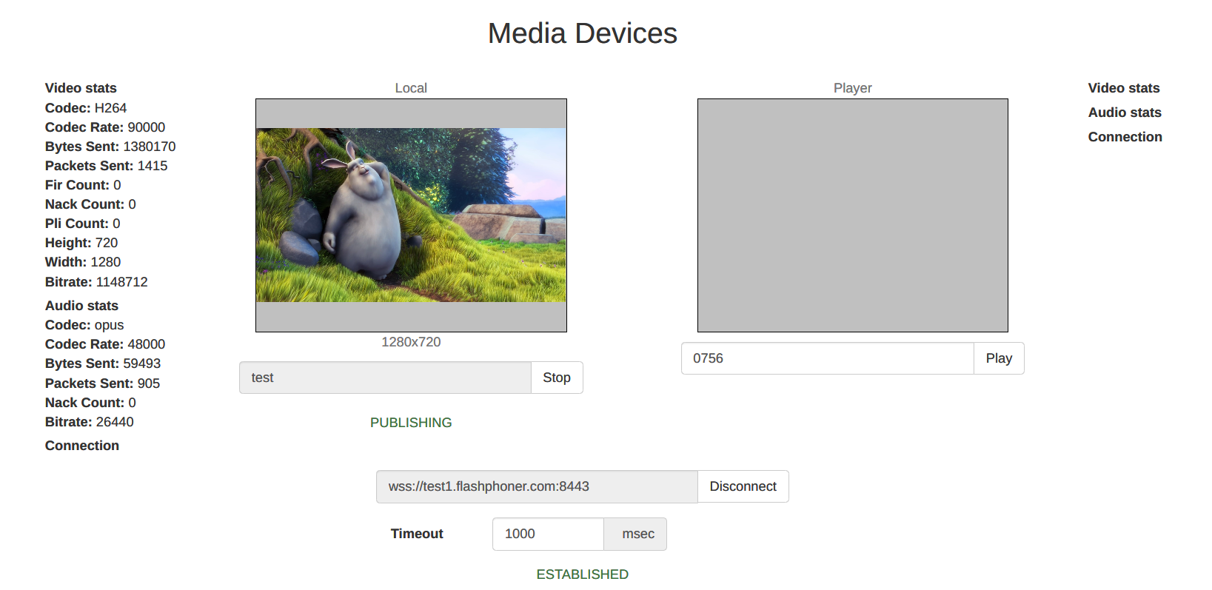The width and height of the screenshot is (1212, 590).
Task: Select the wss://test1.flashphoner.com:8443 URL field
Action: (x=536, y=486)
